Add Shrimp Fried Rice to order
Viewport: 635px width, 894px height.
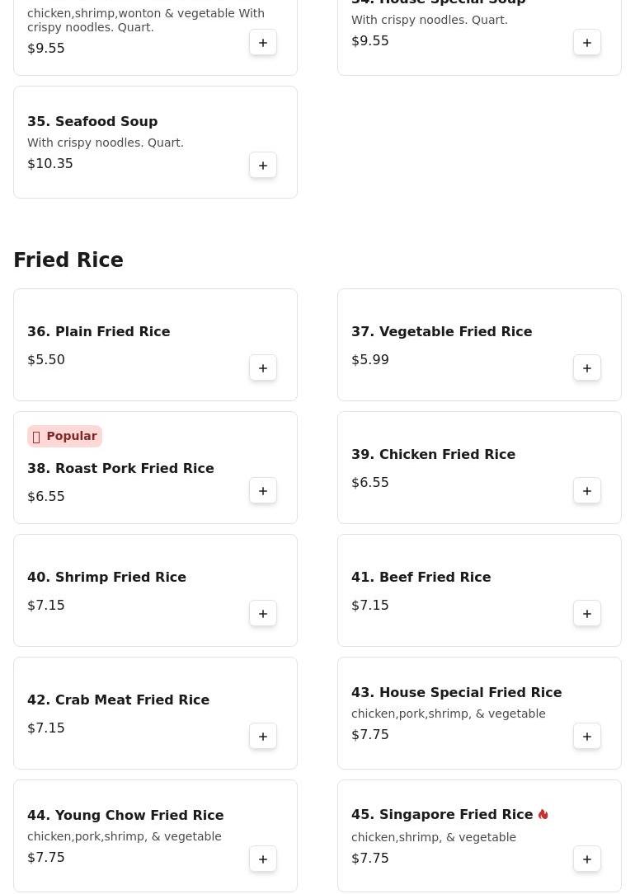point(263,614)
